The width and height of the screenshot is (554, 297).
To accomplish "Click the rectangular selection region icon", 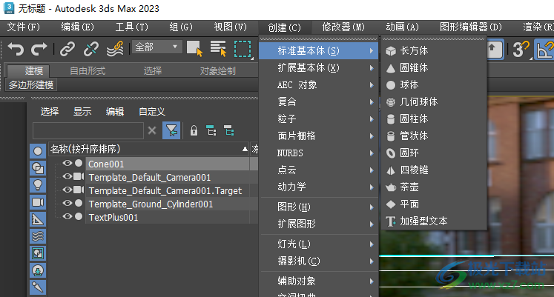I will tap(243, 49).
